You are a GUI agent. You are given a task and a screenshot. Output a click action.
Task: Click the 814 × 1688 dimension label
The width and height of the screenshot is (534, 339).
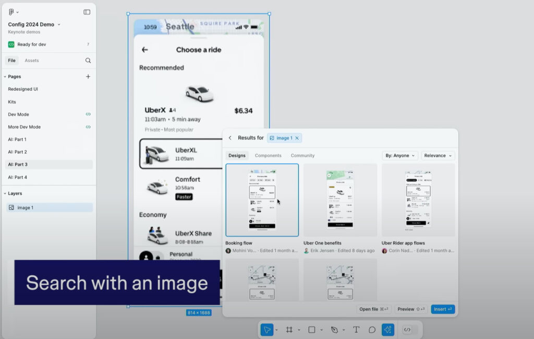(199, 313)
